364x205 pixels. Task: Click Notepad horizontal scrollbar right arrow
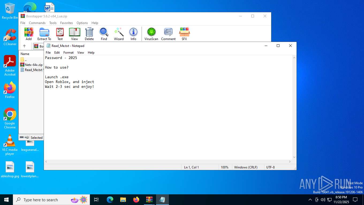tap(290, 162)
